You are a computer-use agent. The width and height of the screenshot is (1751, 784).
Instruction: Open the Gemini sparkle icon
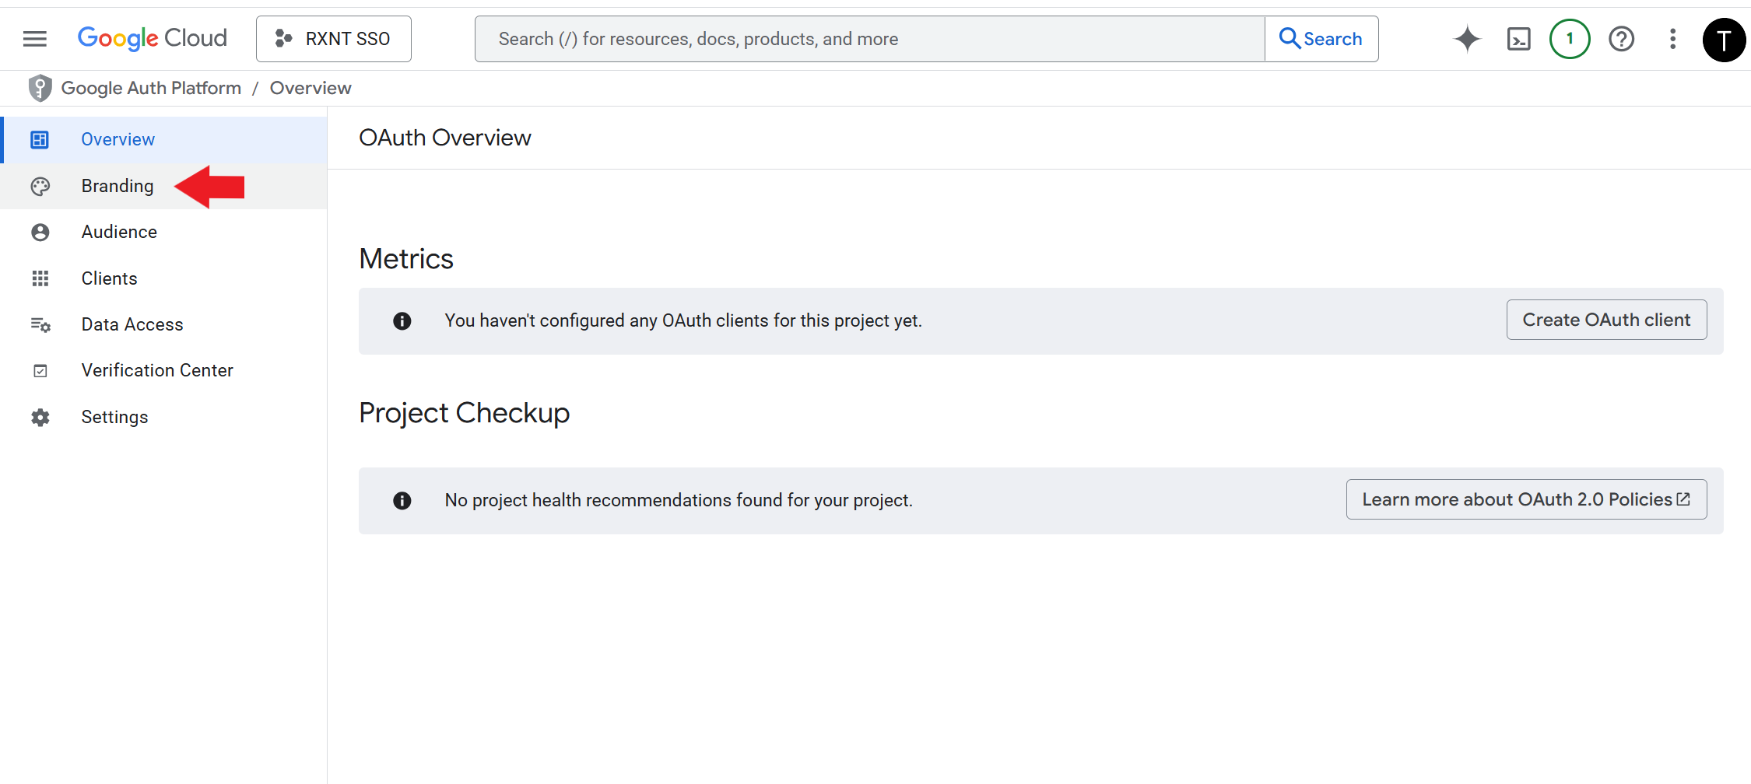(1466, 38)
